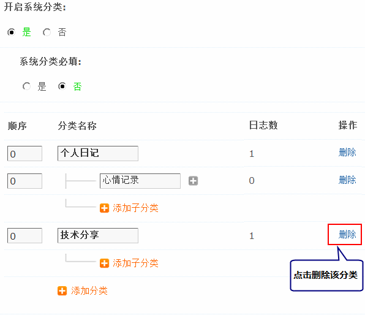365x315 pixels.
Task: Click order field for 技术分享 row
Action: 24,235
